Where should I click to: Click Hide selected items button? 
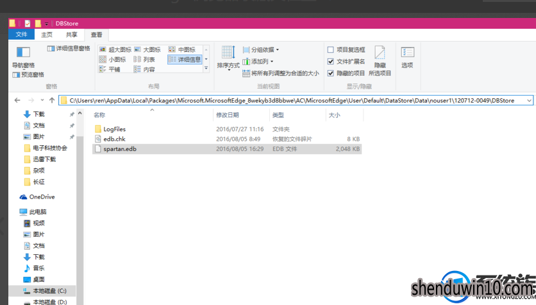pos(380,61)
